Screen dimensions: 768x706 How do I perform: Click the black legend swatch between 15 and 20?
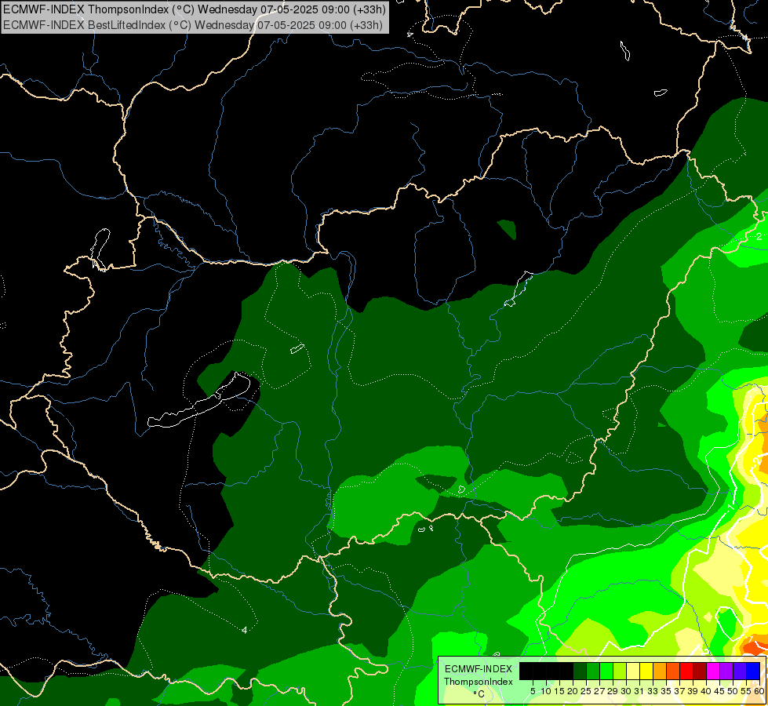click(x=566, y=671)
